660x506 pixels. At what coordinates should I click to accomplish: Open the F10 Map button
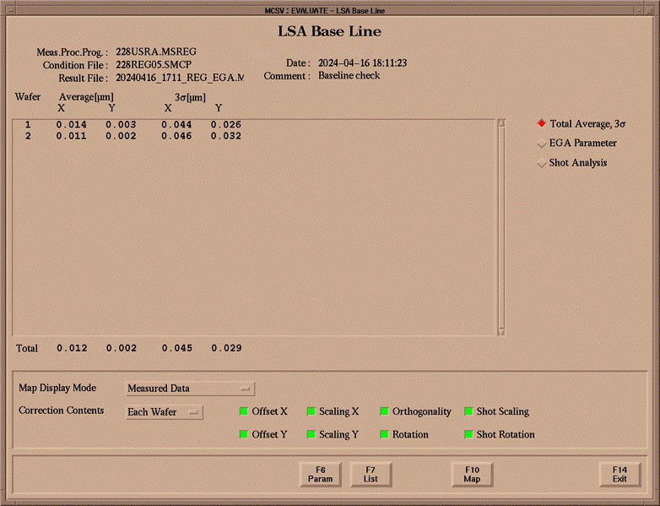tap(472, 475)
